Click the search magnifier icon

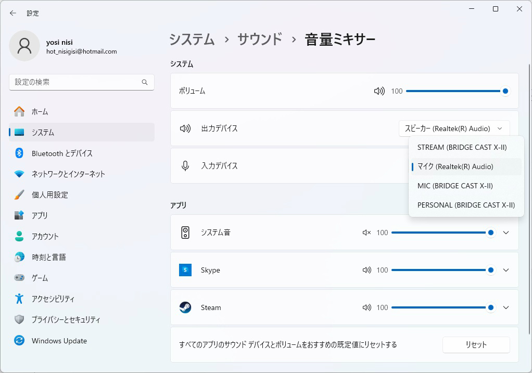[145, 82]
